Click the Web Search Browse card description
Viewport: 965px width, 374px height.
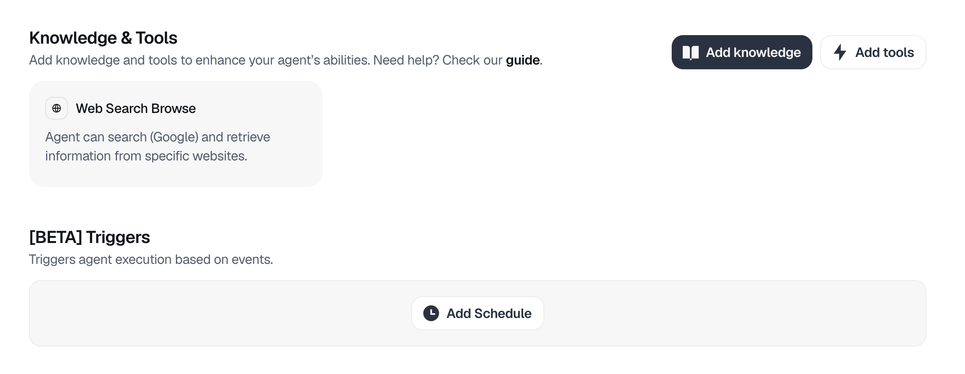pyautogui.click(x=158, y=147)
